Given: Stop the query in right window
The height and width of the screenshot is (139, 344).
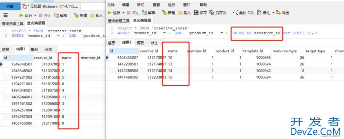Looking at the screenshot, I should [133, 13].
